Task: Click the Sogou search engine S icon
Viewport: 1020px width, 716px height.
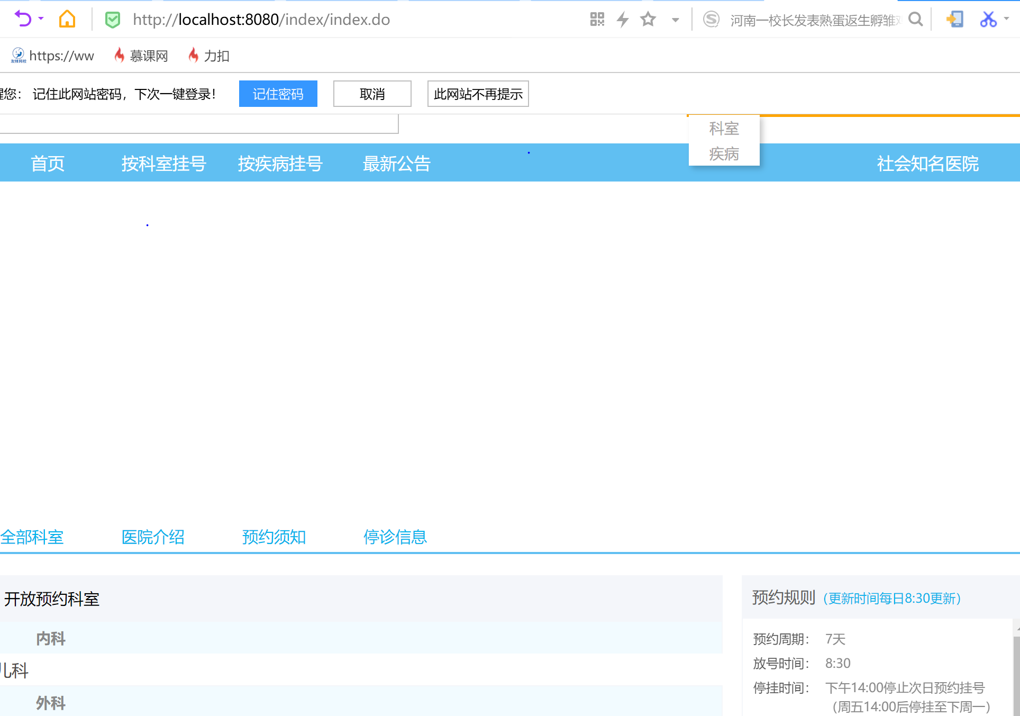Action: [x=711, y=20]
